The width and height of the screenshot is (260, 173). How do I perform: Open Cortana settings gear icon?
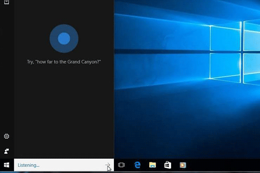coord(6,136)
